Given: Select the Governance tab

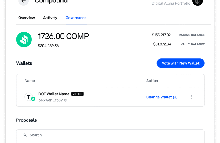Looking at the screenshot, I should tap(76, 18).
